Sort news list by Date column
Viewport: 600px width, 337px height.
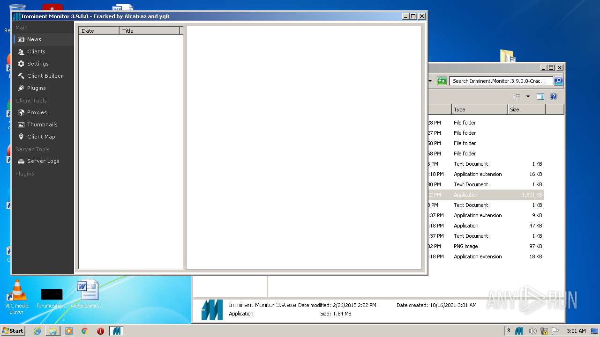pos(99,31)
